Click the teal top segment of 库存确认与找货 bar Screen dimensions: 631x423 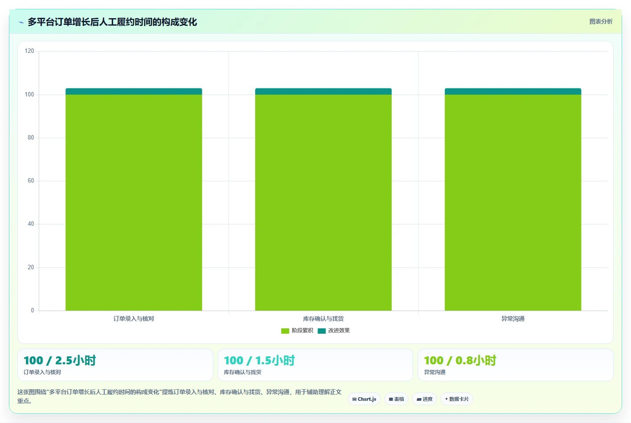(323, 92)
